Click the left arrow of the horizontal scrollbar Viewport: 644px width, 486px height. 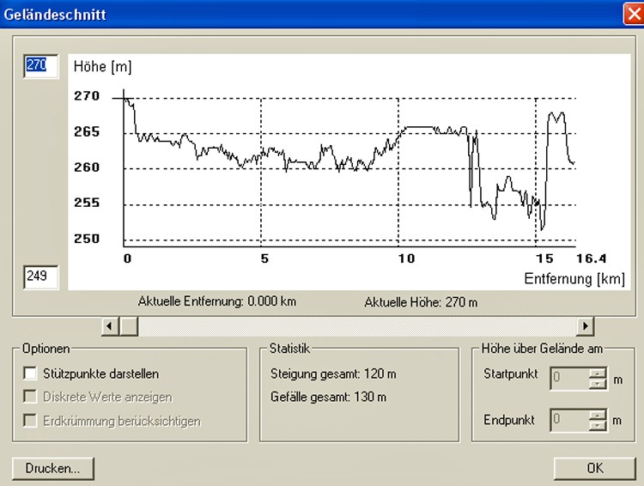110,326
